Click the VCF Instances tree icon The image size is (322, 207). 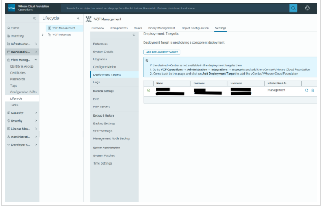click(49, 35)
